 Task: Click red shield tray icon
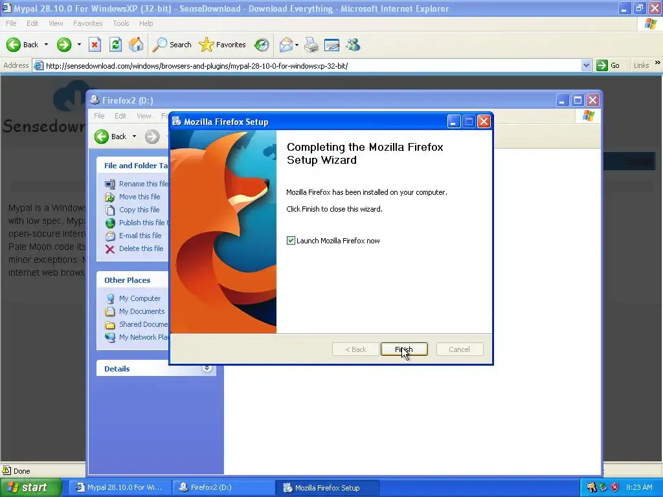pyautogui.click(x=615, y=487)
